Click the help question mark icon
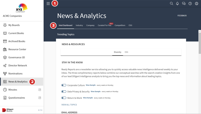The width and height of the screenshot is (201, 114). point(190,3)
